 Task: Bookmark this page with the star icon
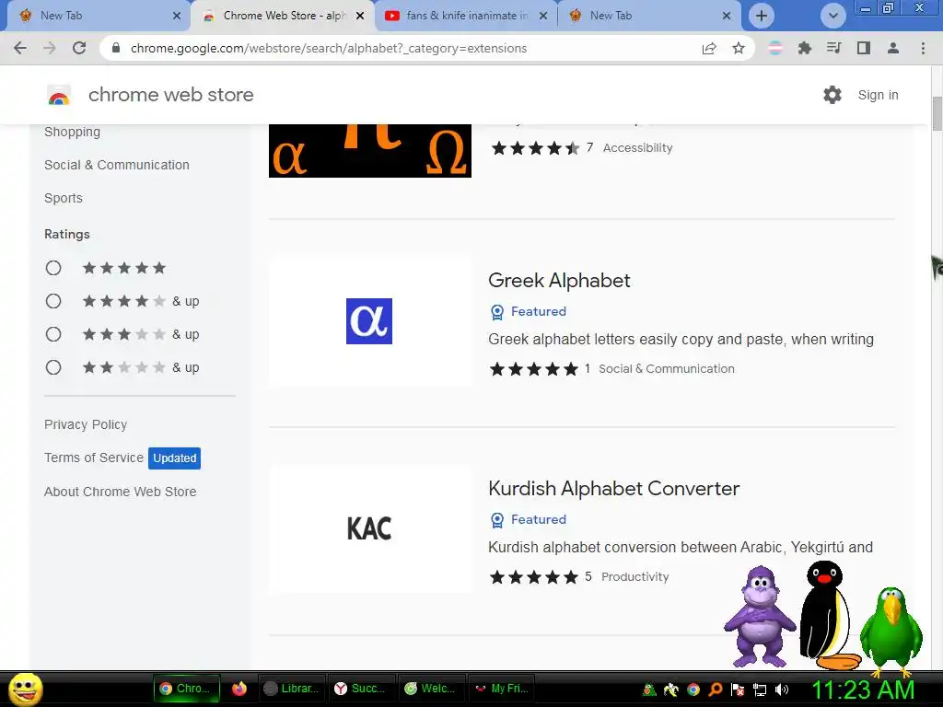[x=739, y=48]
